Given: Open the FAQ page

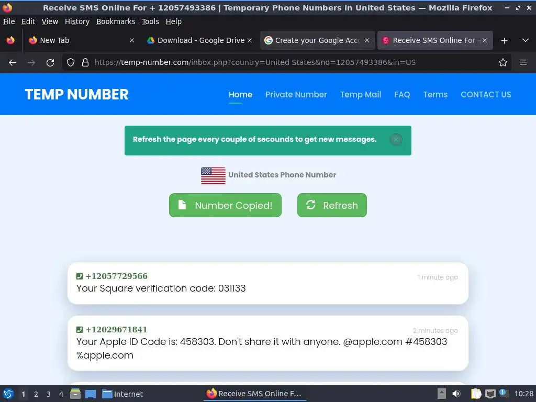Looking at the screenshot, I should [x=402, y=95].
